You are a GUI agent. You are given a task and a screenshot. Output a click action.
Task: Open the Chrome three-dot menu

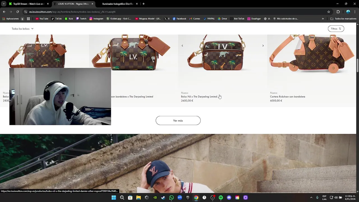(x=355, y=12)
